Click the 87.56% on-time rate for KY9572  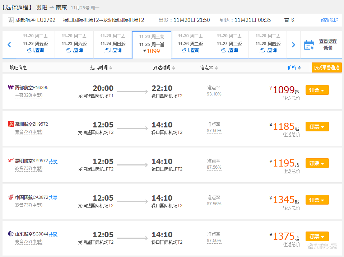click(214, 167)
